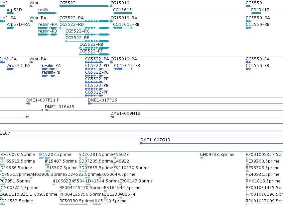Click EST IP15407.5prime label
283x206 pixels.
(x=61, y=161)
